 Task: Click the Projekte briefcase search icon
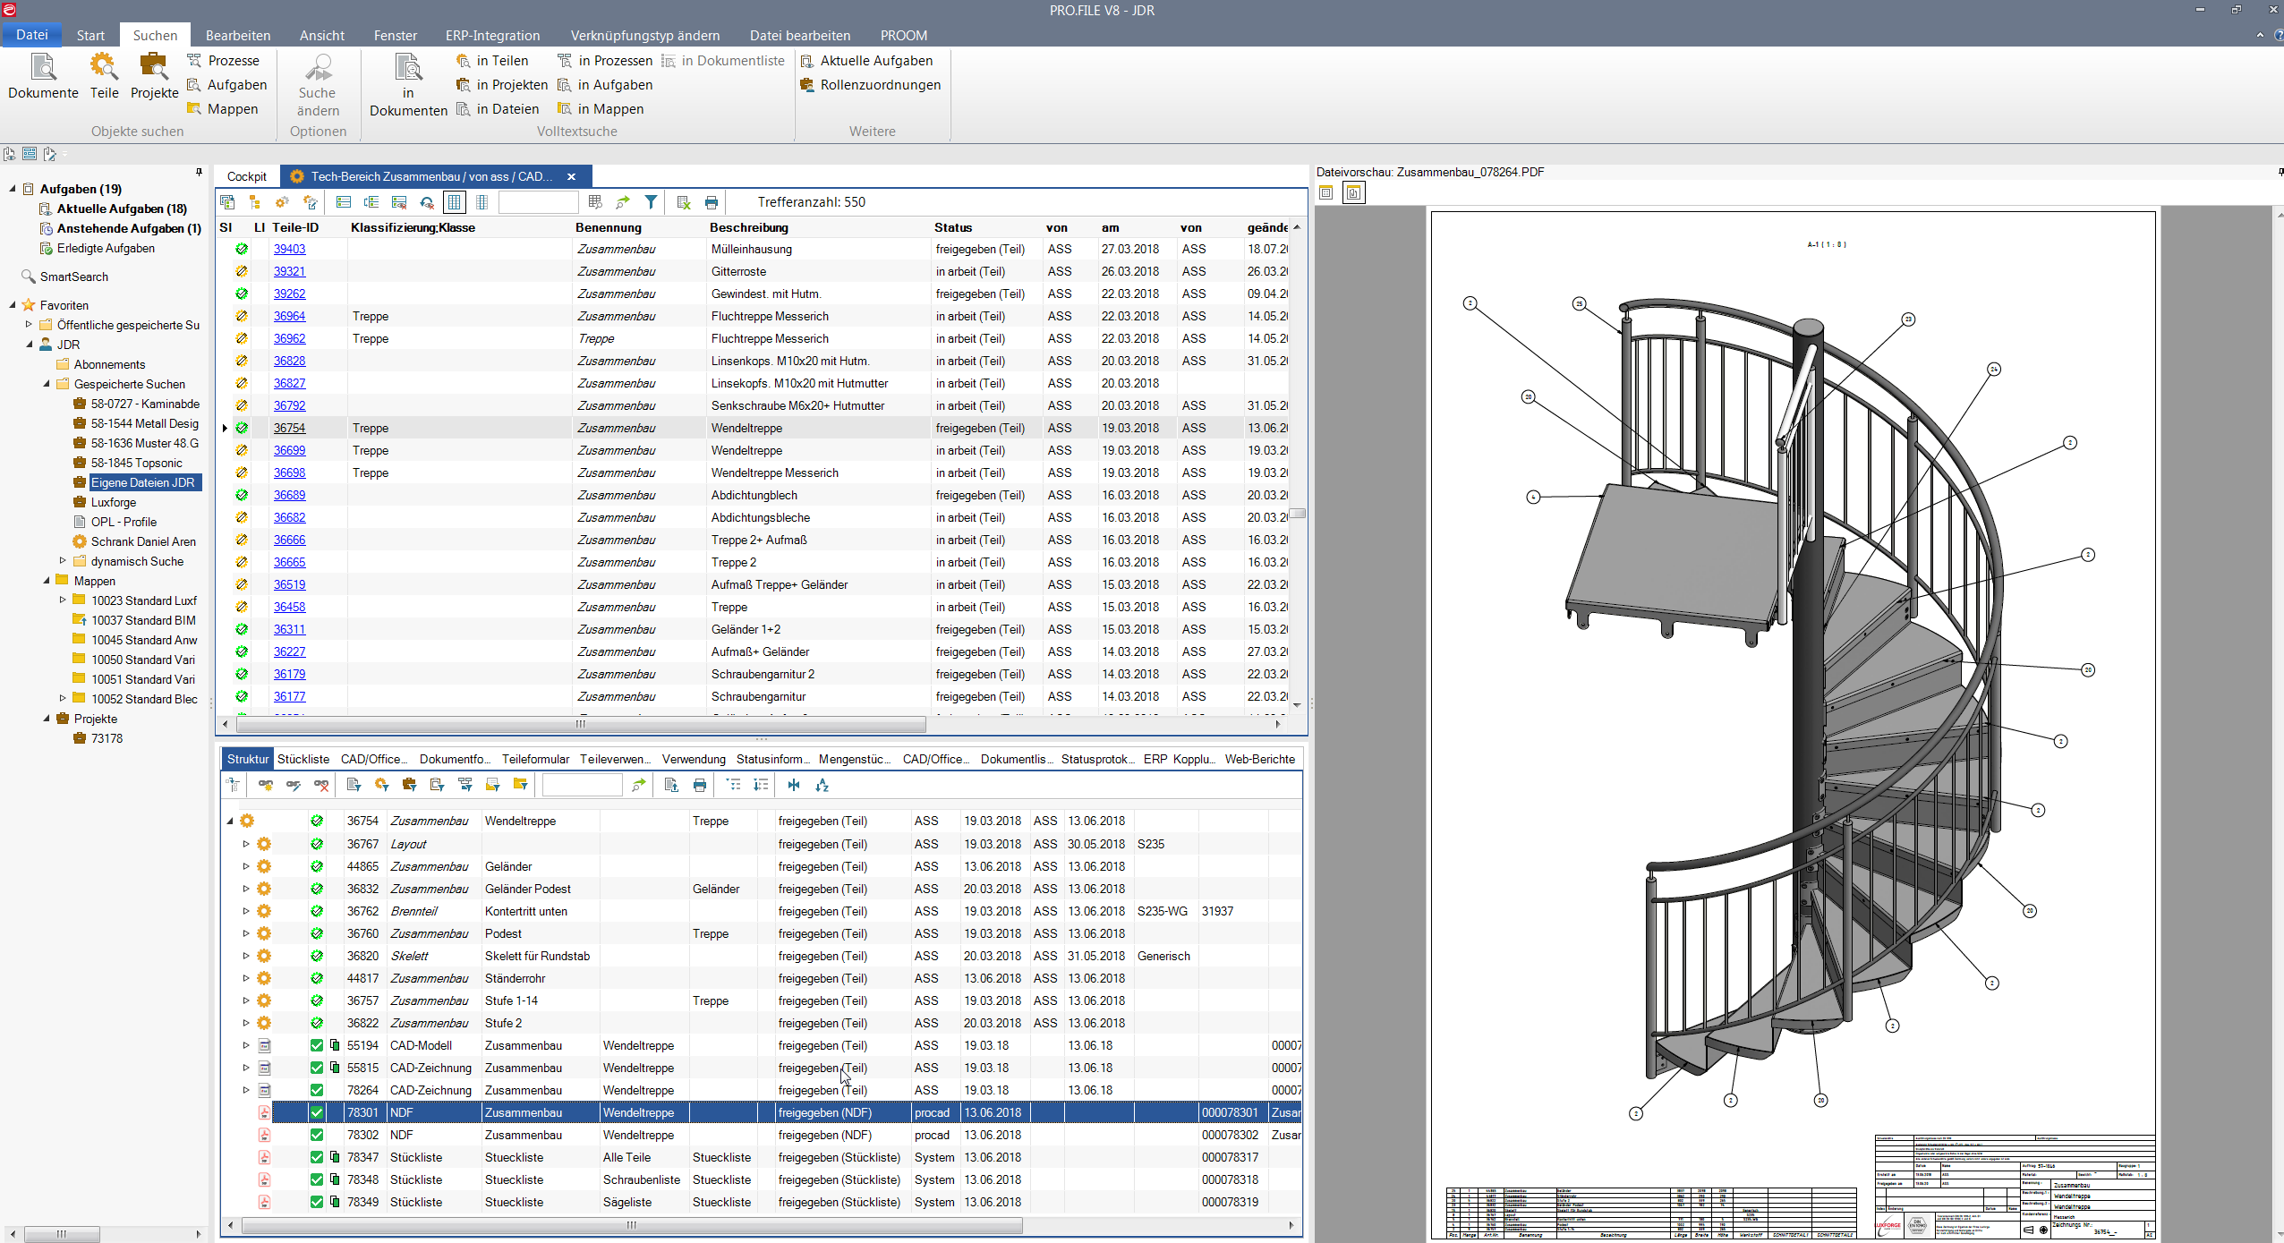(x=154, y=68)
